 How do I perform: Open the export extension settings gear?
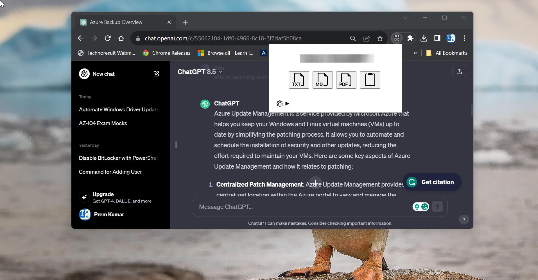coord(280,104)
